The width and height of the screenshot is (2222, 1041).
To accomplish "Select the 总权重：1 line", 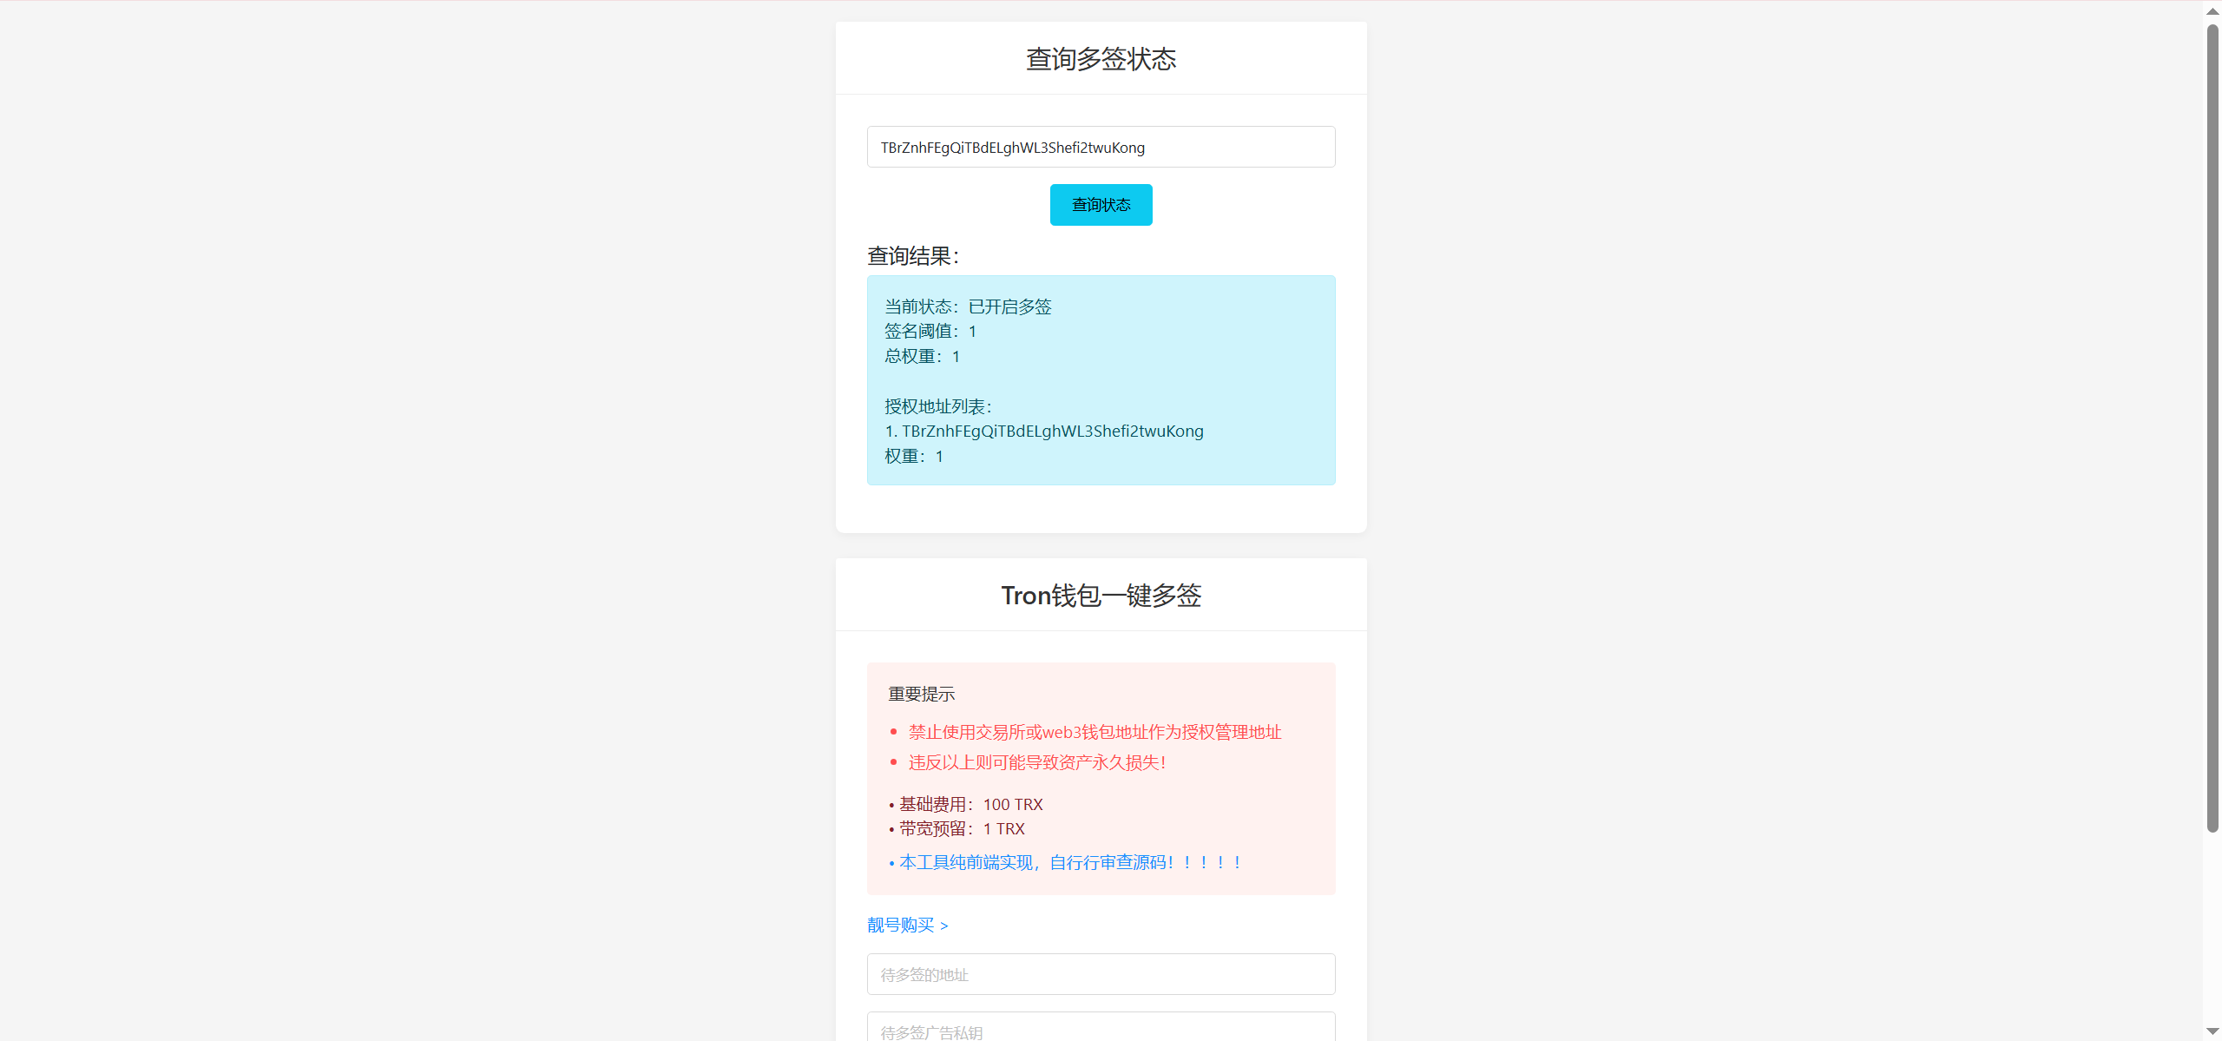I will (x=922, y=357).
